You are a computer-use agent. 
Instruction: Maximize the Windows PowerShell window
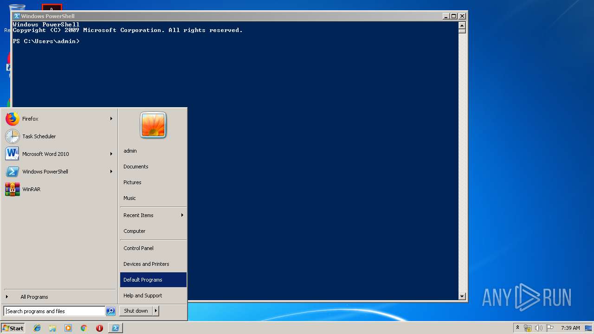[453, 16]
